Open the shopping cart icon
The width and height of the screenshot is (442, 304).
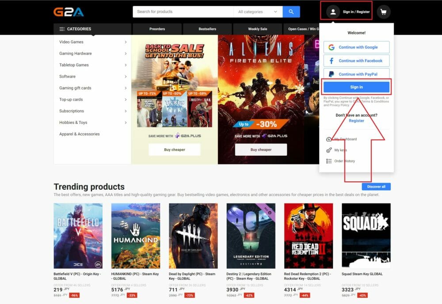(383, 12)
